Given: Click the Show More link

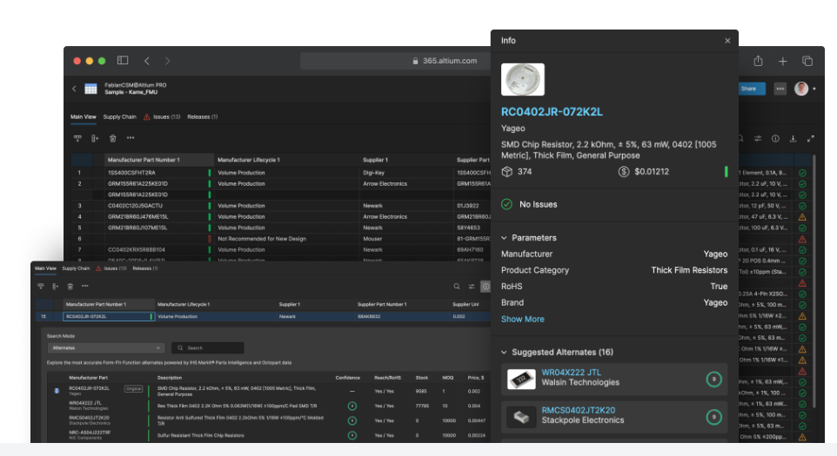Looking at the screenshot, I should coord(523,320).
